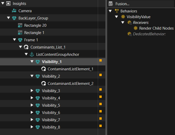Toggle the orange marker beside Visibility_8
This screenshot has width=175, height=135.
[101, 126]
